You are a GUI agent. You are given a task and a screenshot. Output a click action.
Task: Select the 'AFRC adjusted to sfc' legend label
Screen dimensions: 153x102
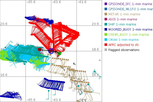tap(124, 45)
